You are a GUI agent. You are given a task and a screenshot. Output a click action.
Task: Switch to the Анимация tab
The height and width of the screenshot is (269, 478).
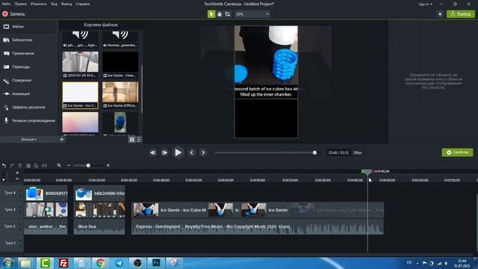pos(28,93)
